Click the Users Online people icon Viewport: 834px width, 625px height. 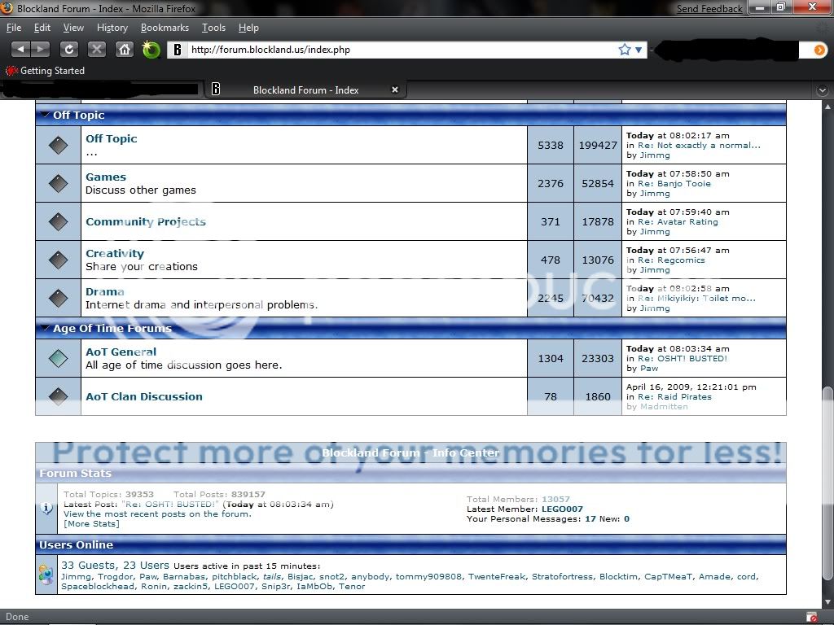[x=46, y=575]
